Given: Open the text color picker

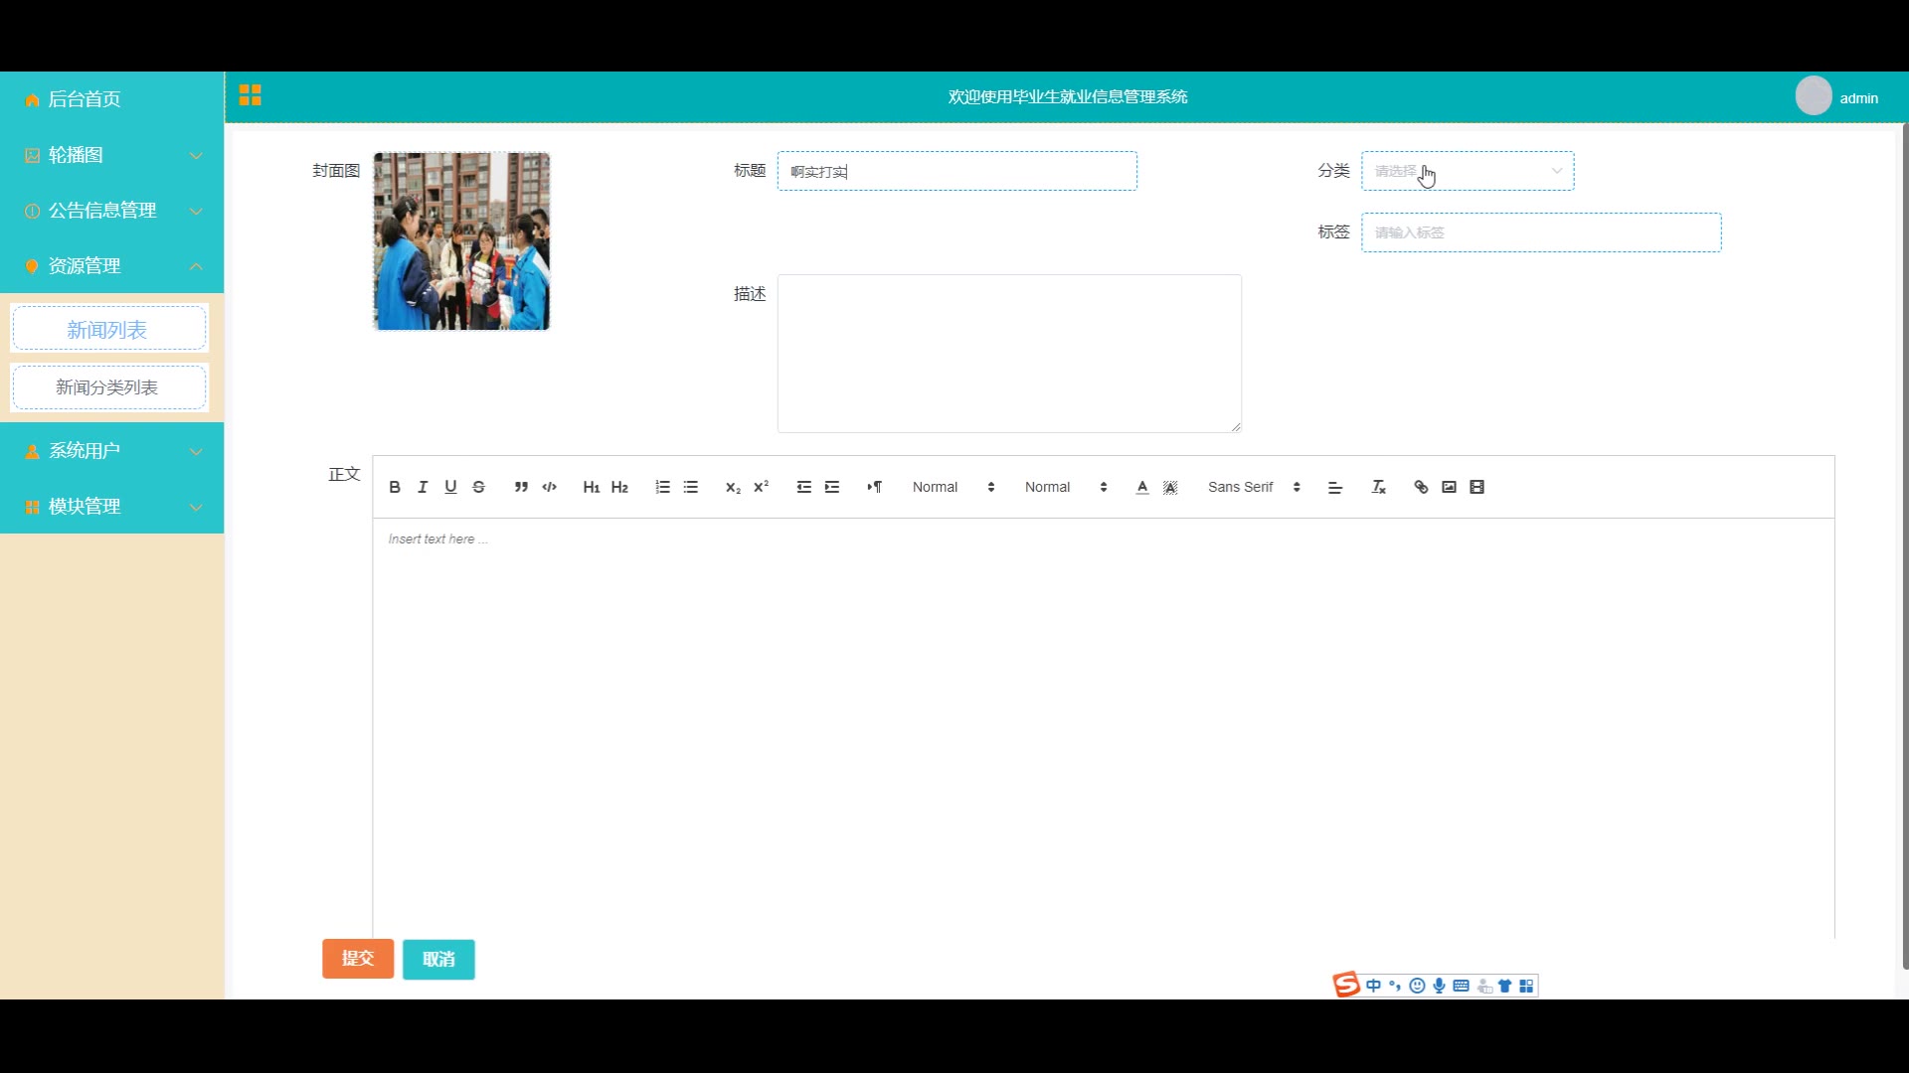Looking at the screenshot, I should pyautogui.click(x=1142, y=487).
